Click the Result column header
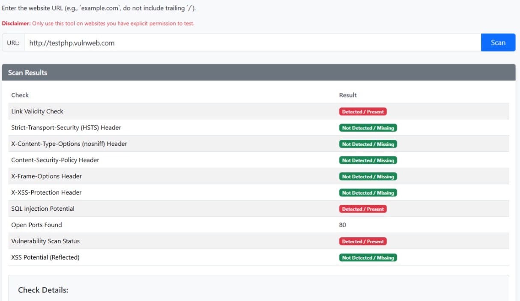Viewport: 520px width, 301px height. point(348,95)
